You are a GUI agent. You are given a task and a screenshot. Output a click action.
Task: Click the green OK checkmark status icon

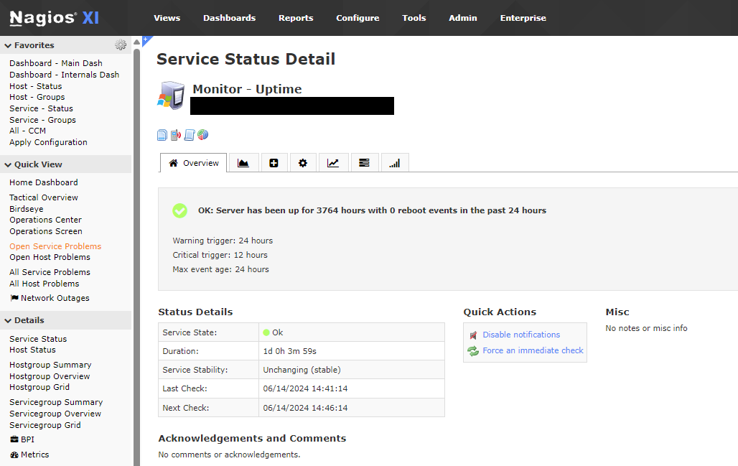coord(179,210)
